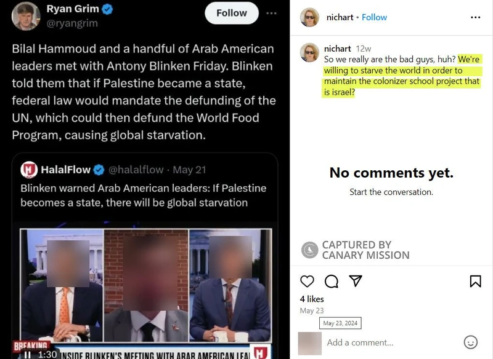Open emoji picker in the comment box
This screenshot has height=359, width=493.
pyautogui.click(x=471, y=342)
